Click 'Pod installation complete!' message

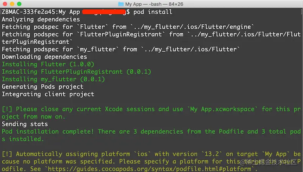coord(151,135)
